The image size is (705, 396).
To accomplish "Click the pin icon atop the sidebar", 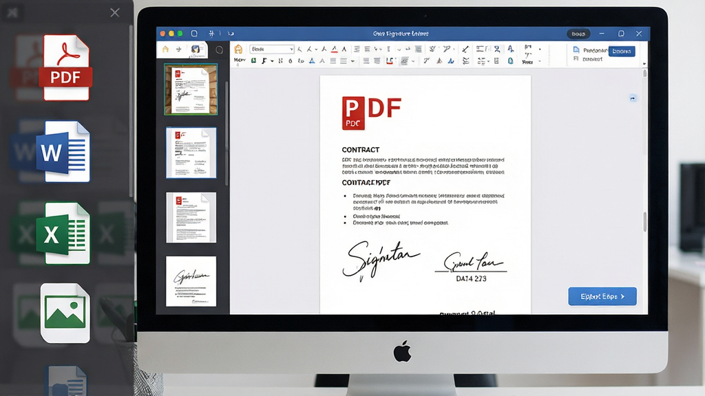I will 12,12.
